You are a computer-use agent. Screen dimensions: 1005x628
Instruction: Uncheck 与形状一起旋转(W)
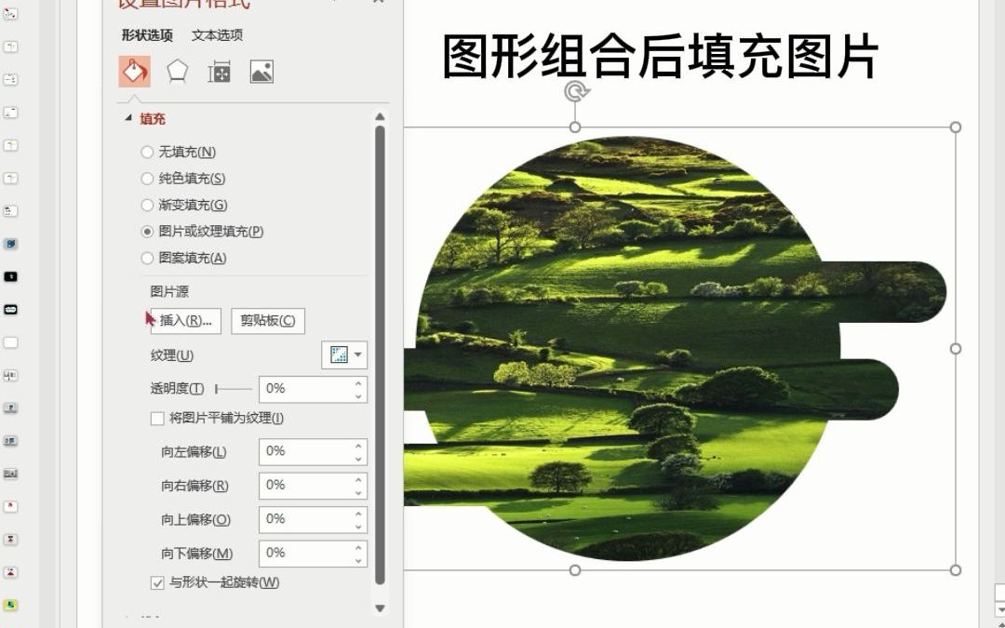coord(158,582)
